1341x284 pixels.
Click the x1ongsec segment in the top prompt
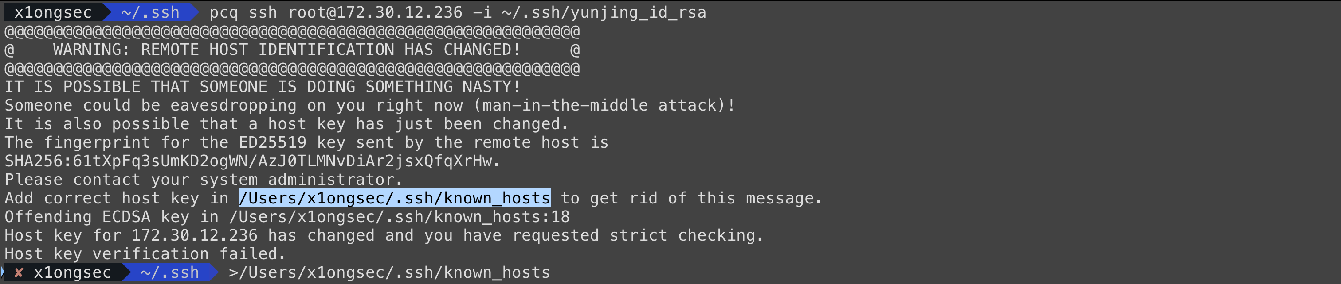(x=53, y=12)
